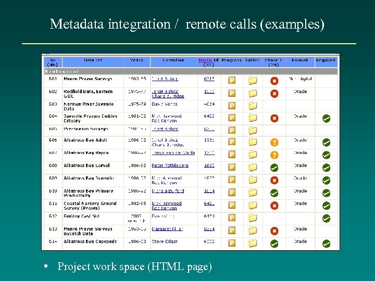Viewport: 375px width, 281px height.
Task: Open the folder icon for Munro Prawn Surveys Bycatch Data
Action: pos(253,231)
